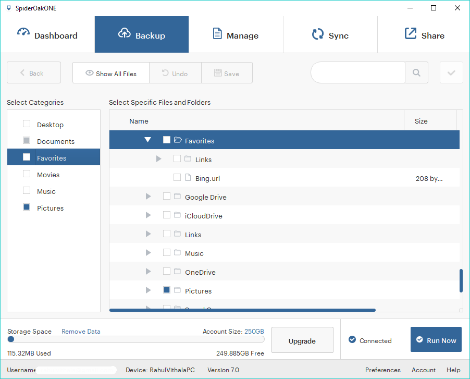Click the Save button
This screenshot has width=470, height=379.
227,73
